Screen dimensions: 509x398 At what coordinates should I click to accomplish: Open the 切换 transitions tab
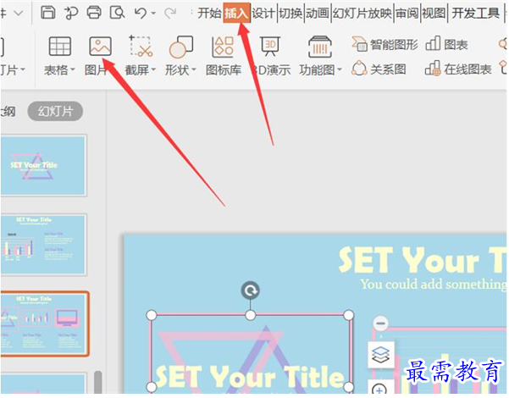290,14
